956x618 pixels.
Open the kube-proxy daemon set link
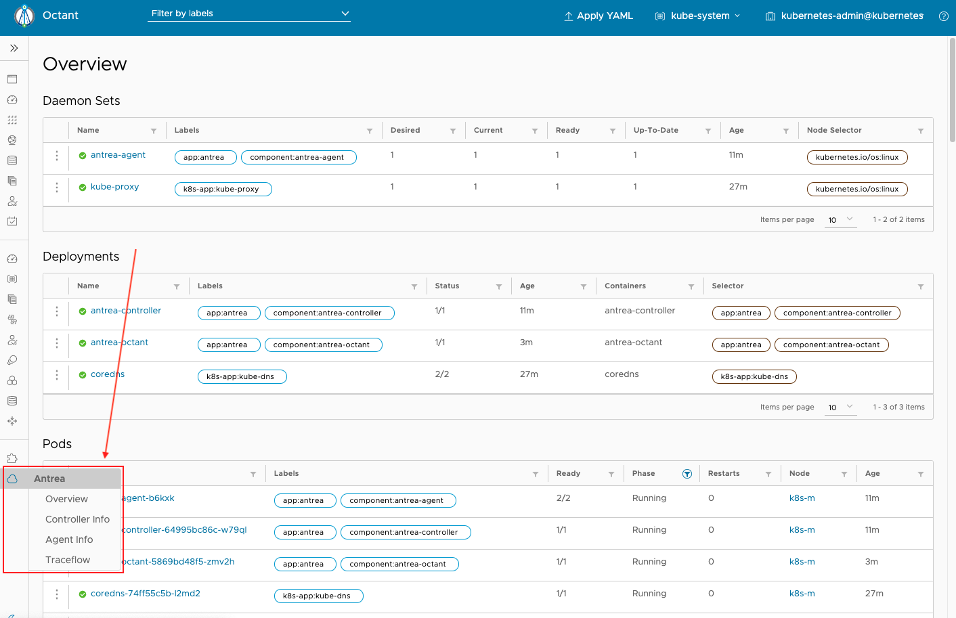114,187
